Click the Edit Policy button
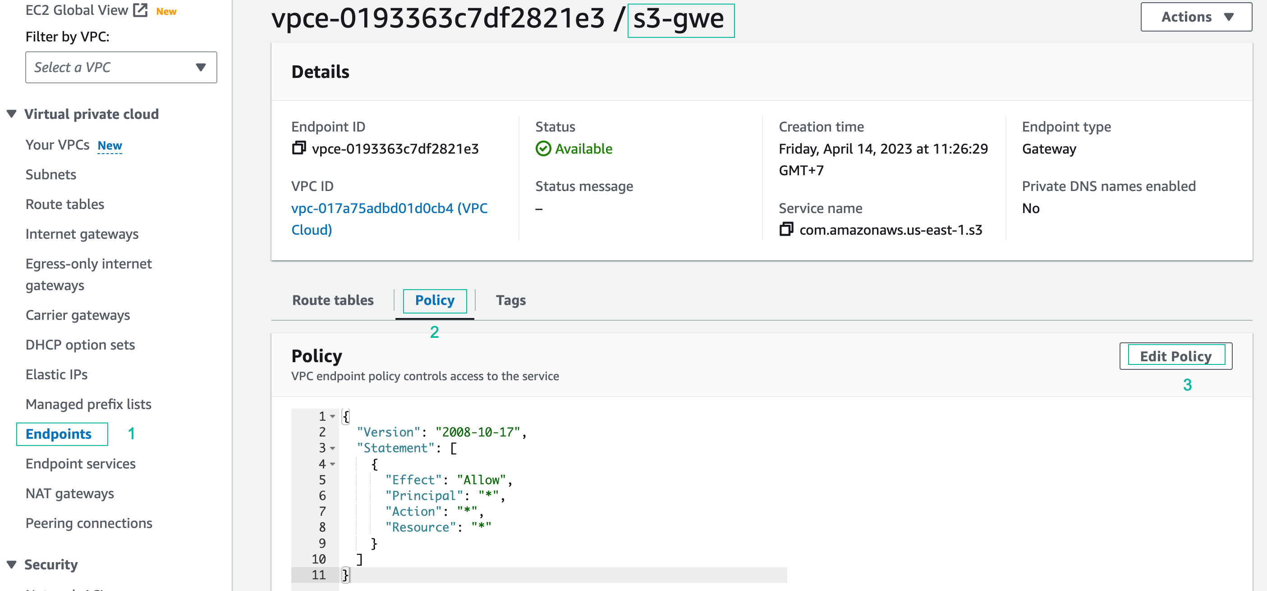 pyautogui.click(x=1175, y=356)
